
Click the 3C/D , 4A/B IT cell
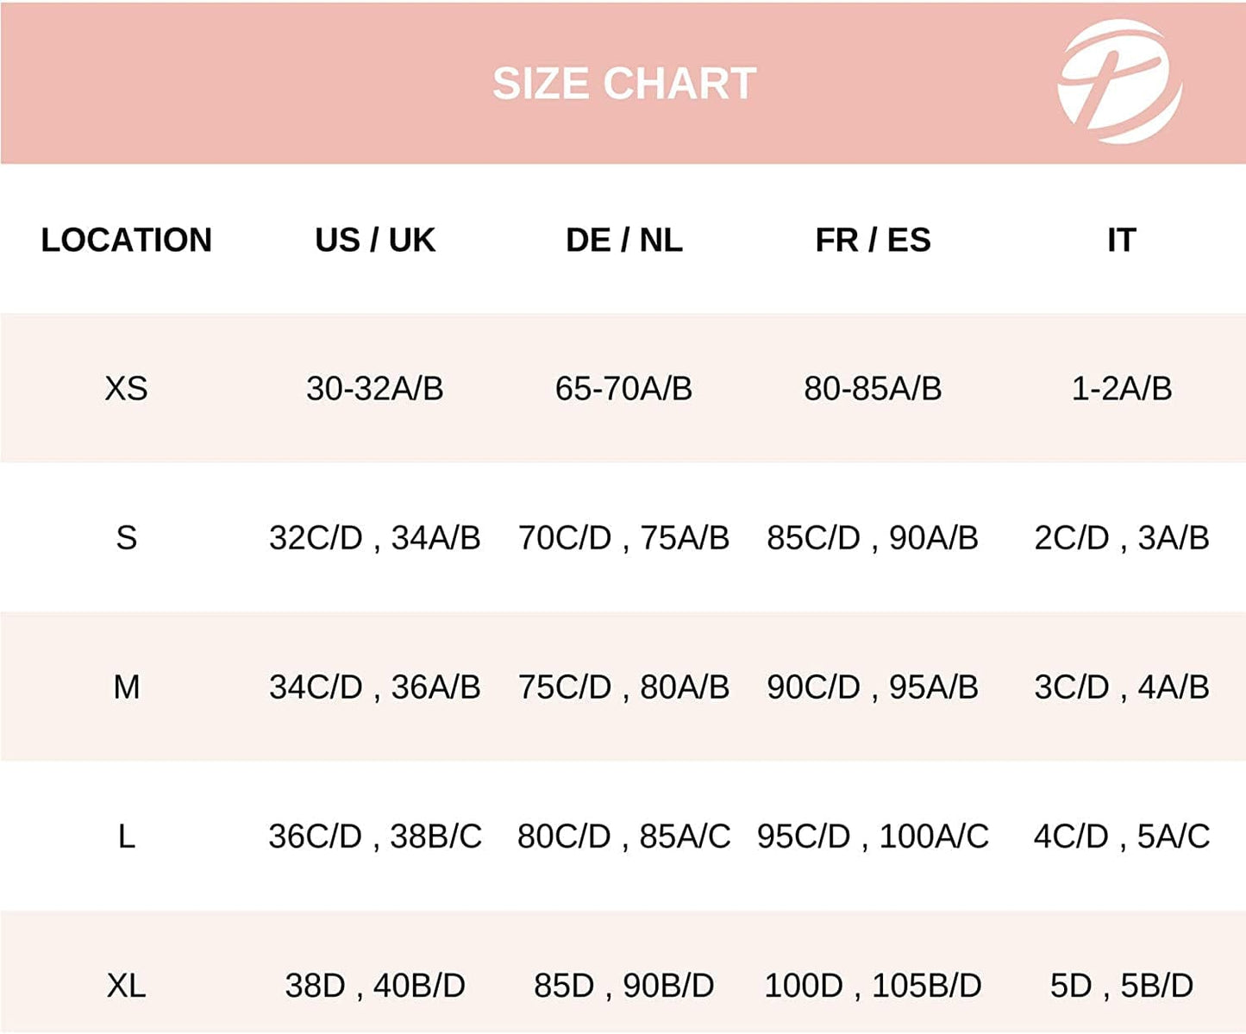click(1122, 687)
